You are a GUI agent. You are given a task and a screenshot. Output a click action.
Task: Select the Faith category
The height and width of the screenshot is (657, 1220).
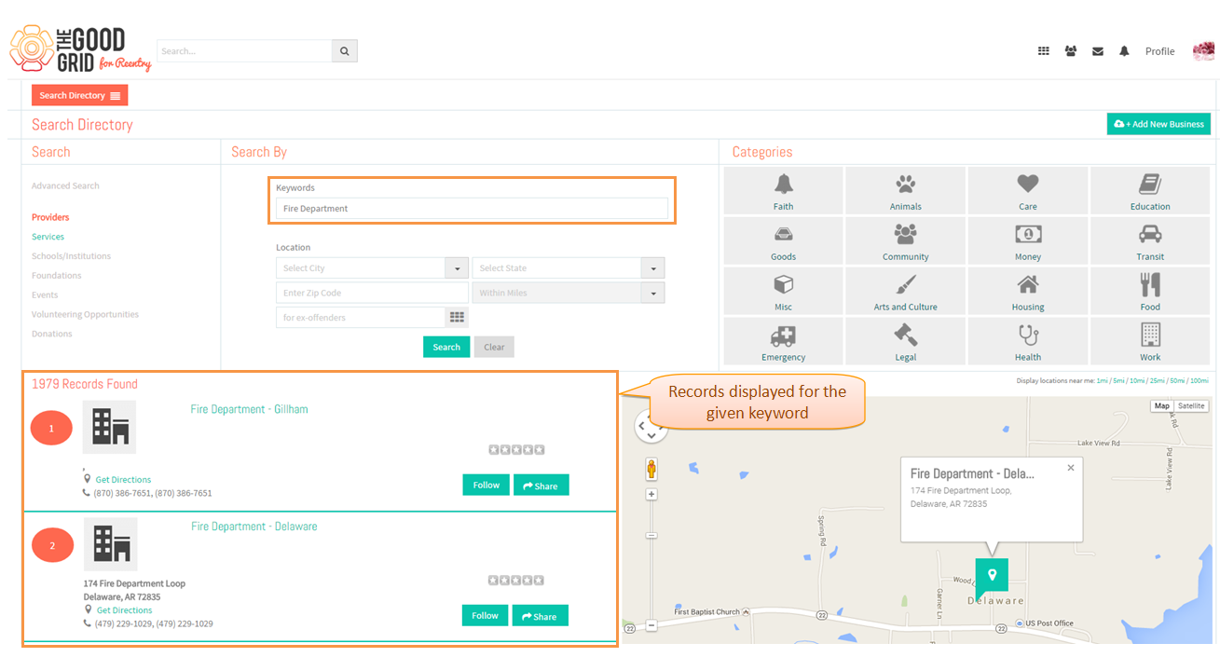pos(783,191)
